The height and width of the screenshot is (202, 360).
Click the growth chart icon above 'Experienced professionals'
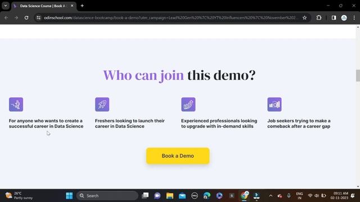pyautogui.click(x=188, y=104)
